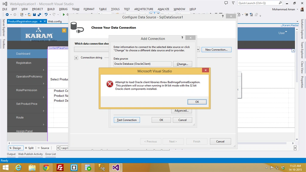Click the Open File folder icon
This screenshot has height=172, width=306.
tap(30, 15)
